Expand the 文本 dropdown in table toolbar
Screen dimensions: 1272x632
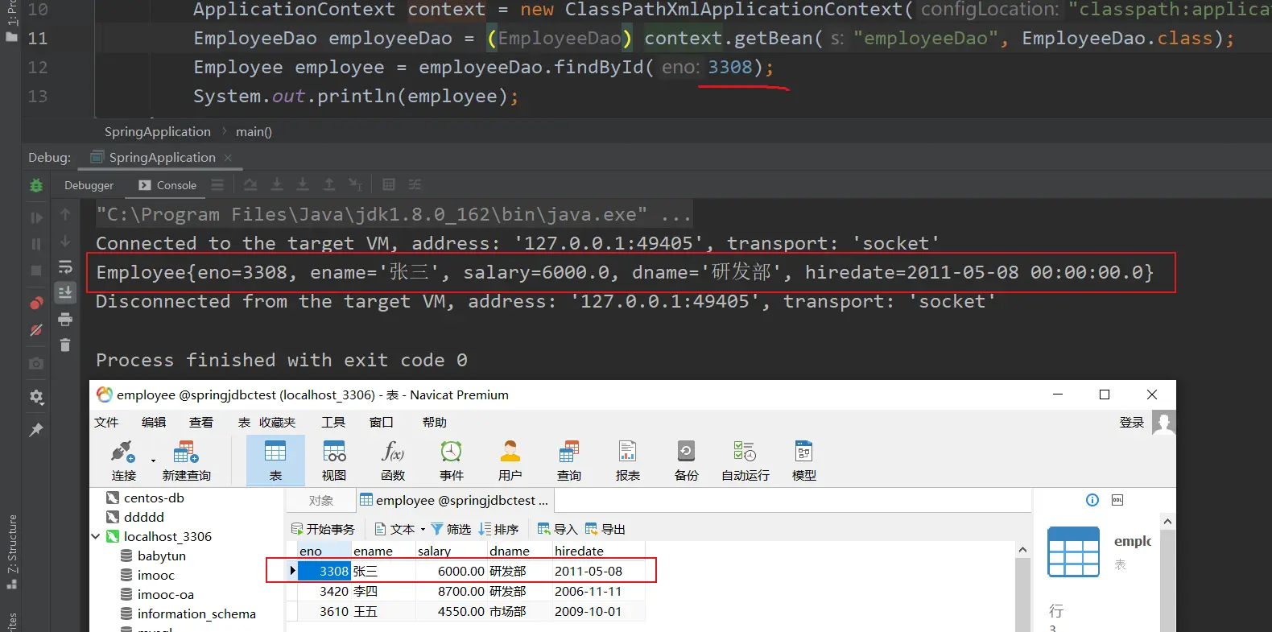click(423, 530)
